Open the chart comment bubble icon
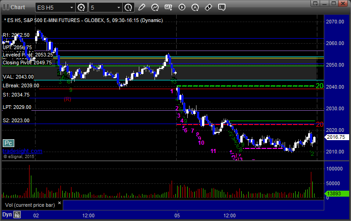The width and height of the screenshot is (351, 221). pos(222,7)
